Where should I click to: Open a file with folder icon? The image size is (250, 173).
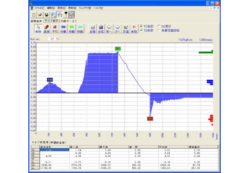(40, 15)
